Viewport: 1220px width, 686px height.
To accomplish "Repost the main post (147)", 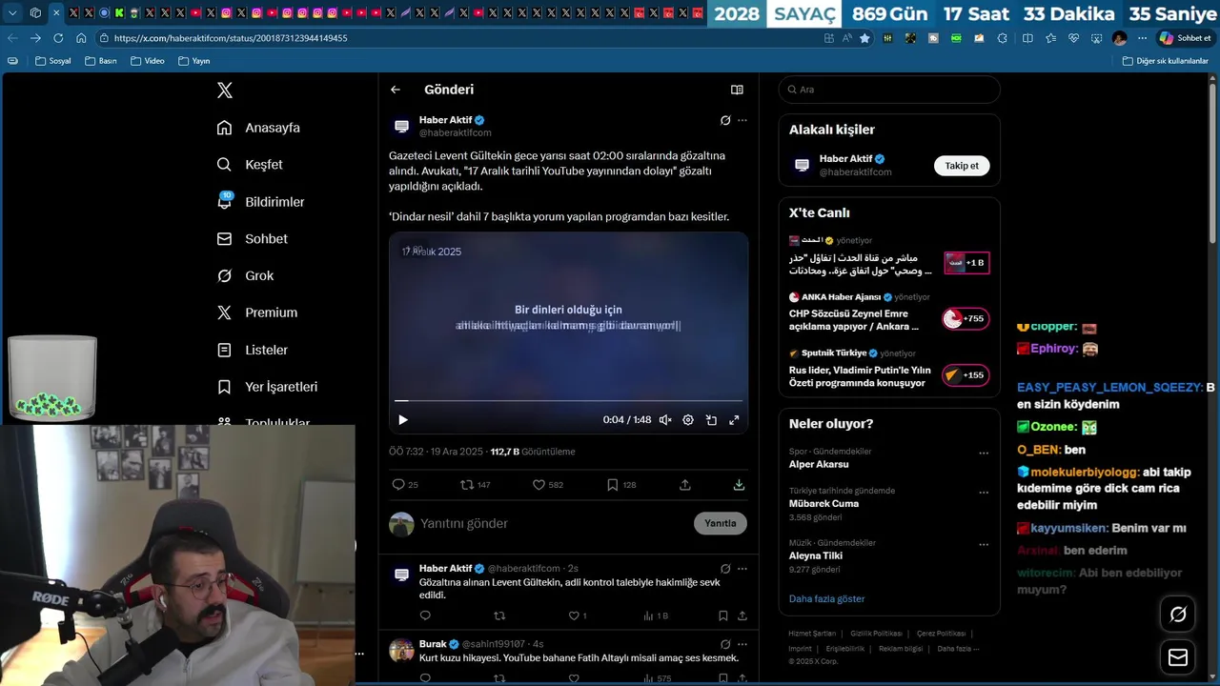I will pyautogui.click(x=476, y=485).
